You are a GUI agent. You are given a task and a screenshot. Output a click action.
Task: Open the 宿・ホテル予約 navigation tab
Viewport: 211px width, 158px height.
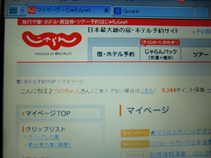coord(116,54)
